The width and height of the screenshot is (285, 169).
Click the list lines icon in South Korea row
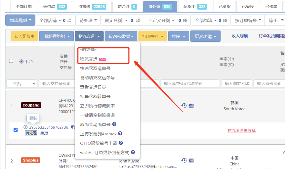point(191,105)
